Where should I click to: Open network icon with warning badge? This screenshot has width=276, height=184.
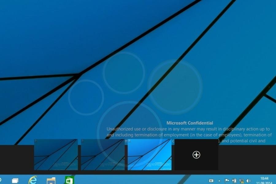(x=241, y=181)
